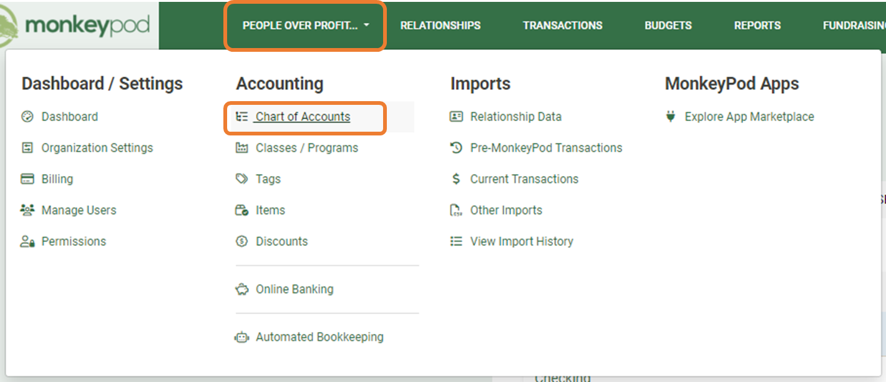Click the Online Banking piggy bank icon
886x382 pixels.
click(241, 290)
